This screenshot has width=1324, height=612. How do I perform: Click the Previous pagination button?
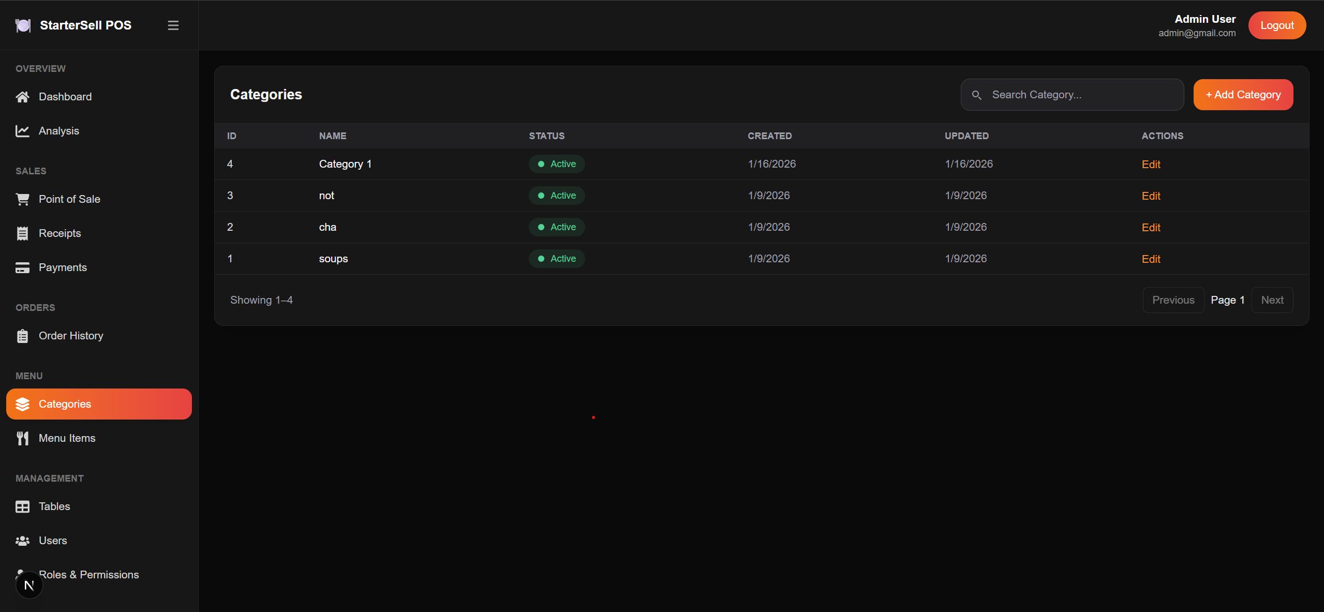(x=1173, y=300)
